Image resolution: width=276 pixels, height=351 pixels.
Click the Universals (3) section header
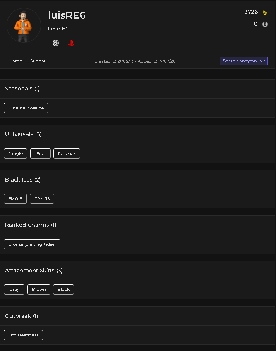[x=23, y=134]
